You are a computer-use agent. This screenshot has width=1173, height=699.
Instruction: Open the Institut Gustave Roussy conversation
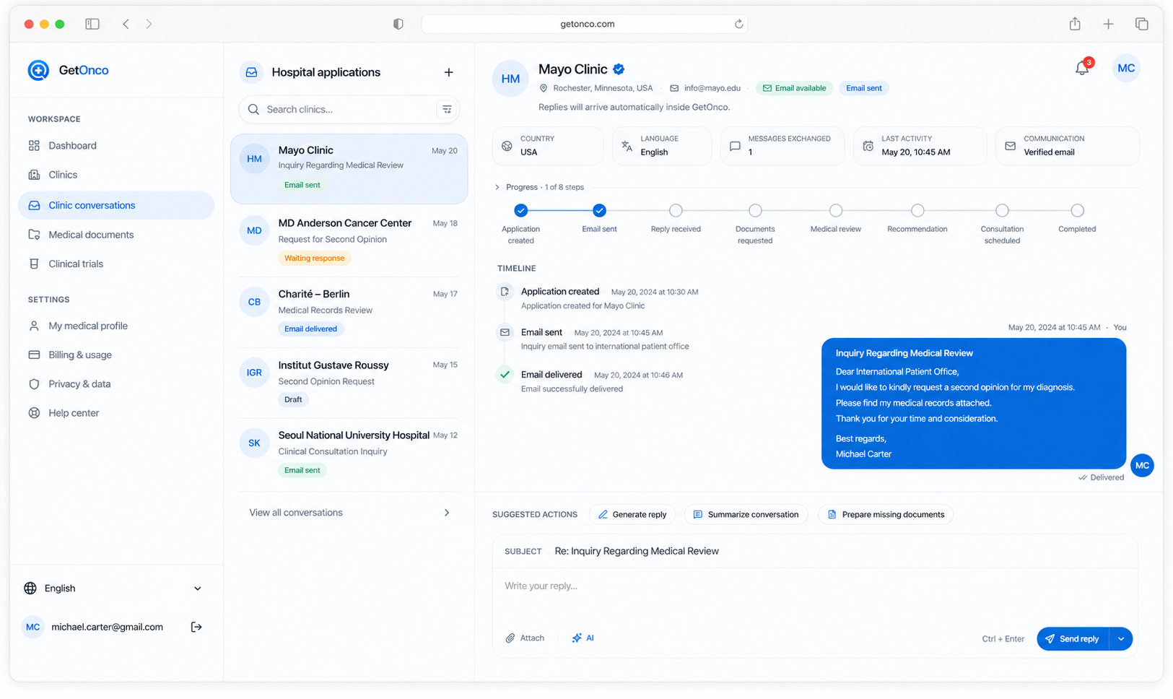[349, 382]
